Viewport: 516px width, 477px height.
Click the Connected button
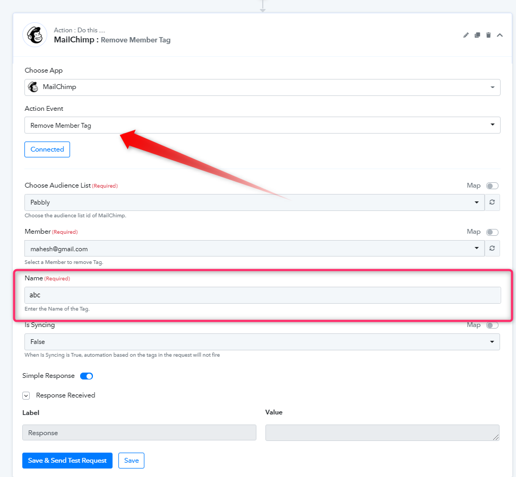point(47,149)
